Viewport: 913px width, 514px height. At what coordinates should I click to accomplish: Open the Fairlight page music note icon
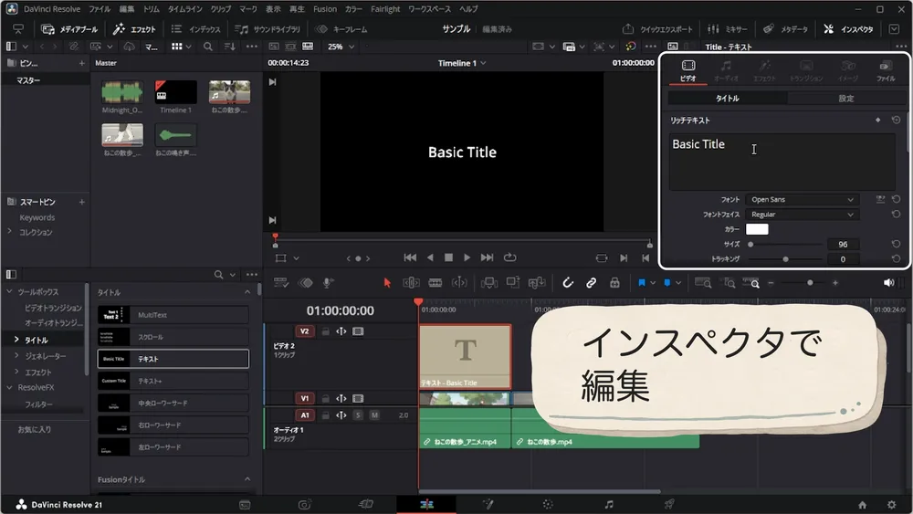coord(608,504)
